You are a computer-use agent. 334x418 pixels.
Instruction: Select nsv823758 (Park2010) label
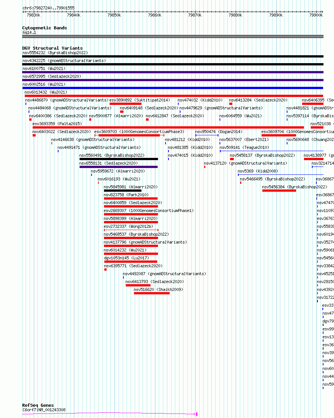[126, 195]
